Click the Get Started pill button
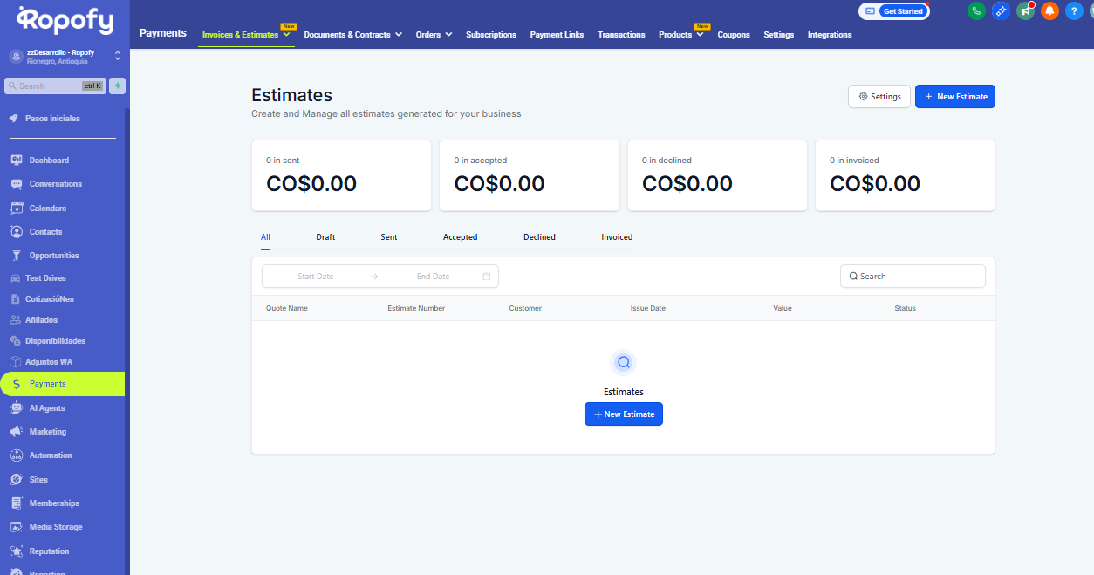The image size is (1094, 575). click(894, 11)
